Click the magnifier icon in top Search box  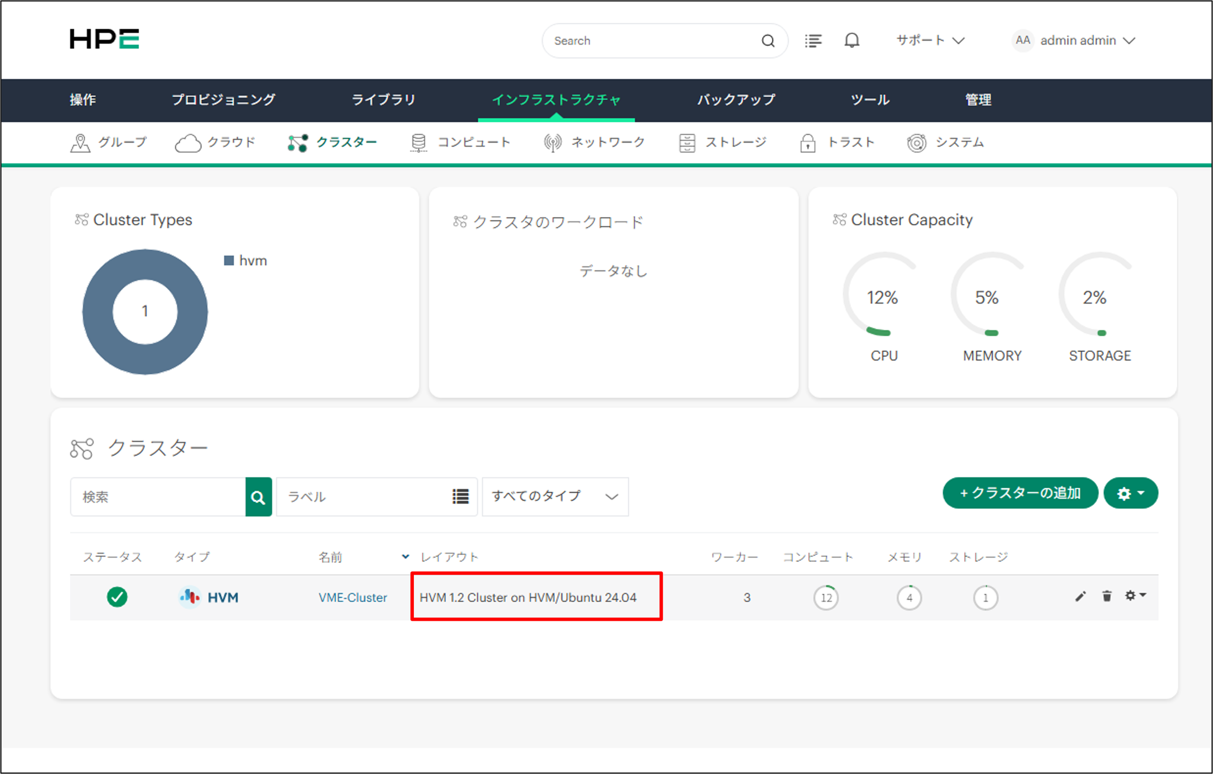768,41
